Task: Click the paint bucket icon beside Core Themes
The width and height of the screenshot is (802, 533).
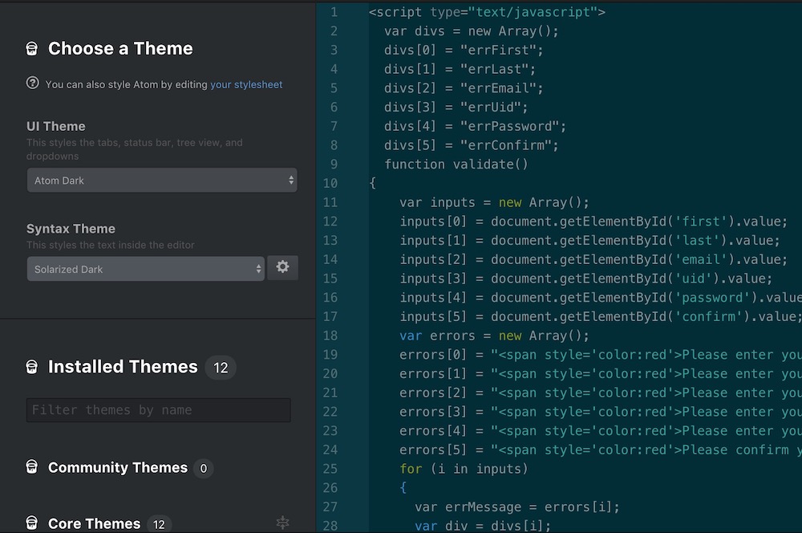Action: tap(32, 523)
